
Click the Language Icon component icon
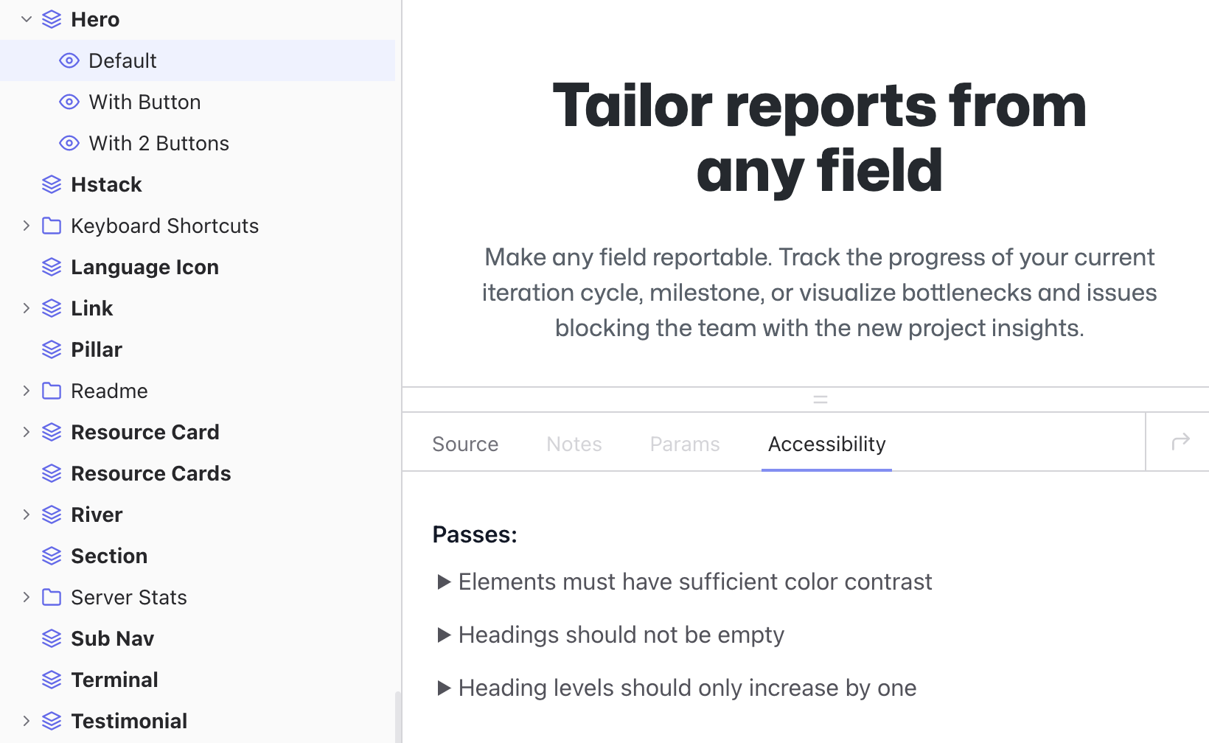point(52,267)
